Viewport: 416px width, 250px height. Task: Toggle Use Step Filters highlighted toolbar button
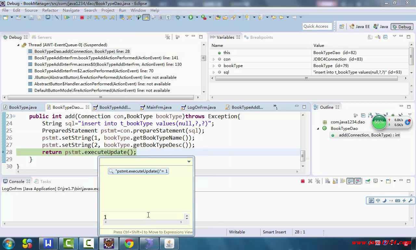(x=146, y=17)
